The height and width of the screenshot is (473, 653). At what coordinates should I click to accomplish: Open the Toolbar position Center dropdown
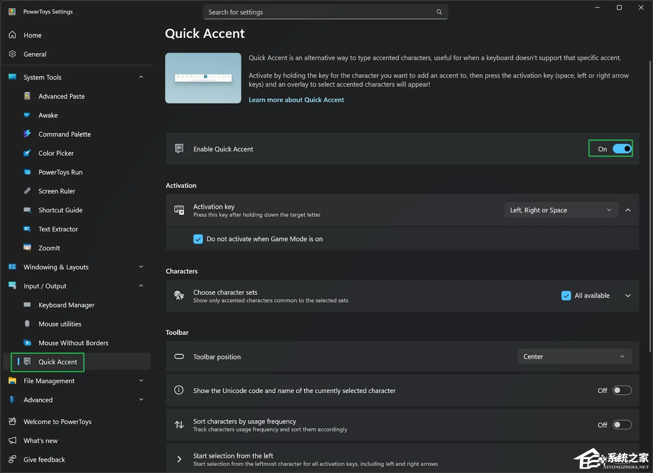click(x=574, y=357)
